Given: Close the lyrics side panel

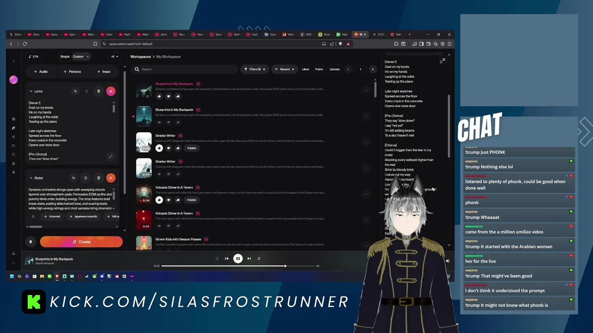Looking at the screenshot, I should pos(443,60).
